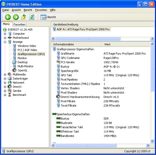The width and height of the screenshot is (156, 155).
Task: Click the PCI-Geräte row icon
Action: click(58, 62)
